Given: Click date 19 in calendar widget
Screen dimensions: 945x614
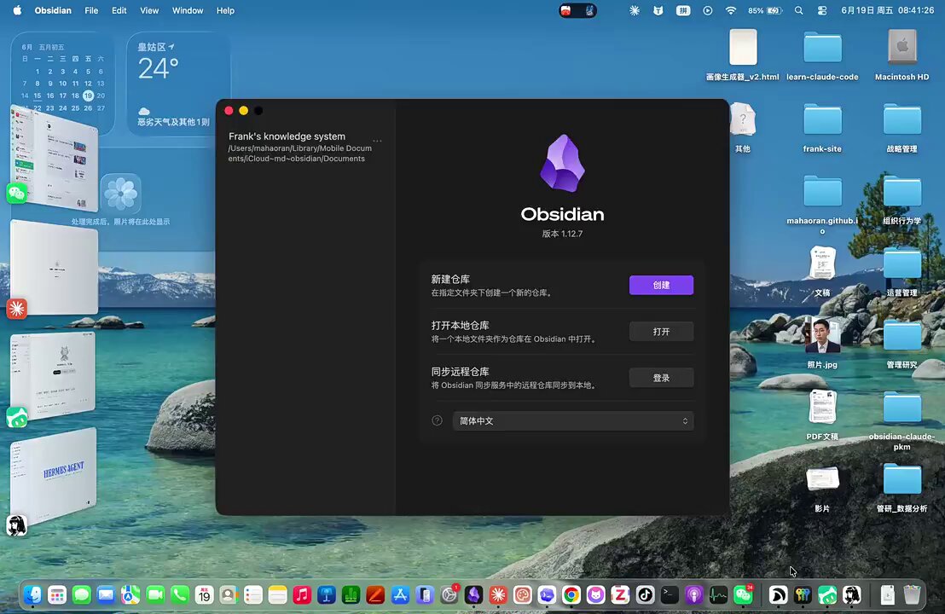Looking at the screenshot, I should click(88, 96).
